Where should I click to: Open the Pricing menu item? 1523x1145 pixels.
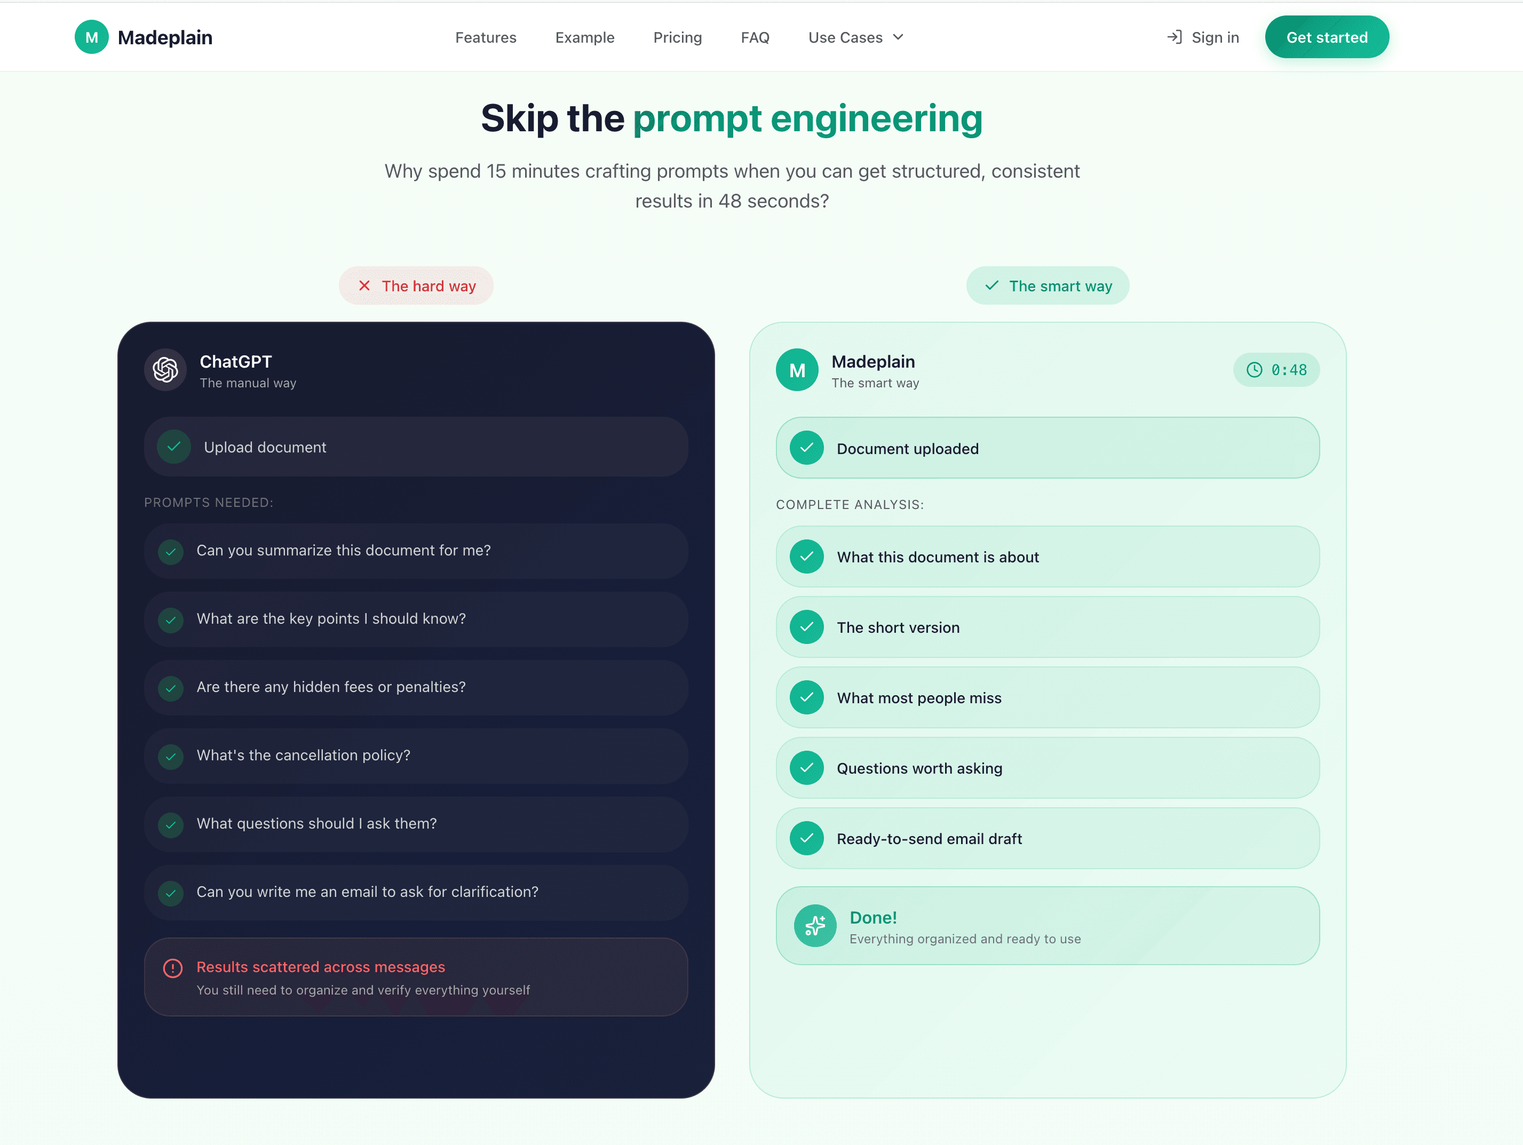click(x=678, y=37)
